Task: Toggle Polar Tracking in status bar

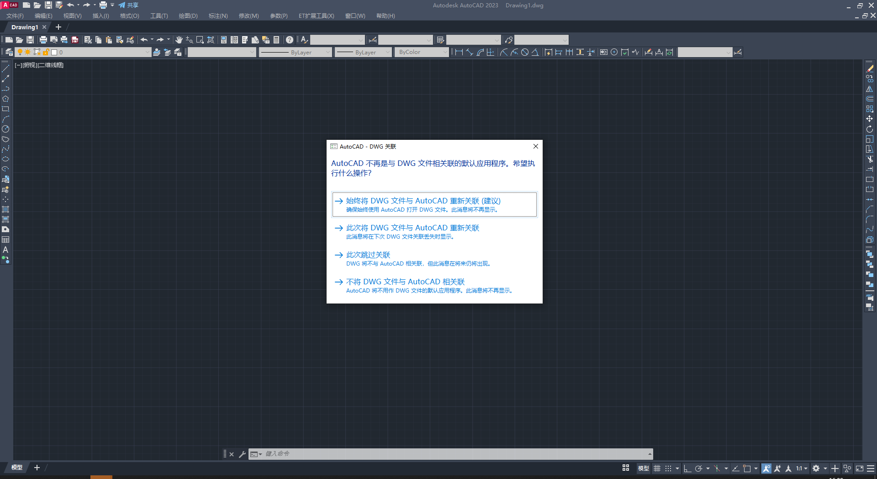Action: [x=698, y=468]
